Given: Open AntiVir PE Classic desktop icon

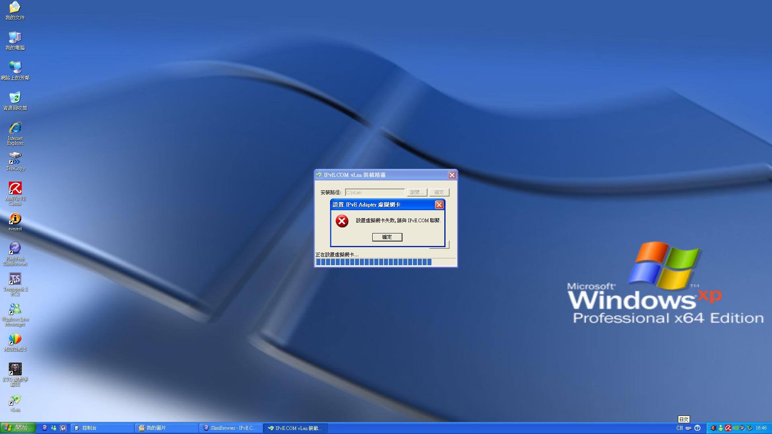Looking at the screenshot, I should [15, 188].
